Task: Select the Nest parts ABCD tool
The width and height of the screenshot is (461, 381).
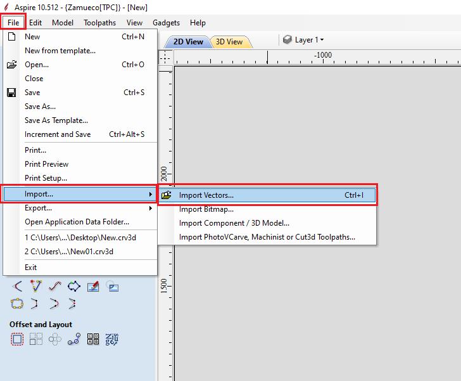Action: click(x=93, y=339)
